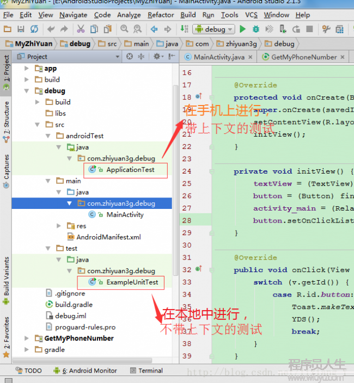Collapse the androidTest folder node
354x383 pixels.
click(48, 136)
